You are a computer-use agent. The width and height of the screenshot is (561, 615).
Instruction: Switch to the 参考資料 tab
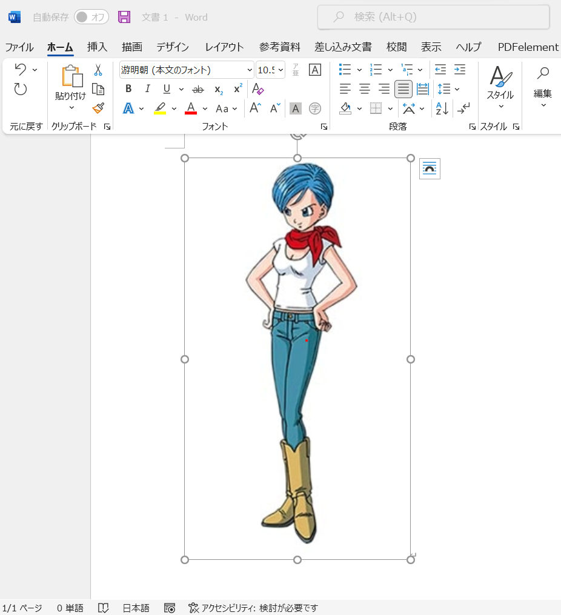(279, 47)
